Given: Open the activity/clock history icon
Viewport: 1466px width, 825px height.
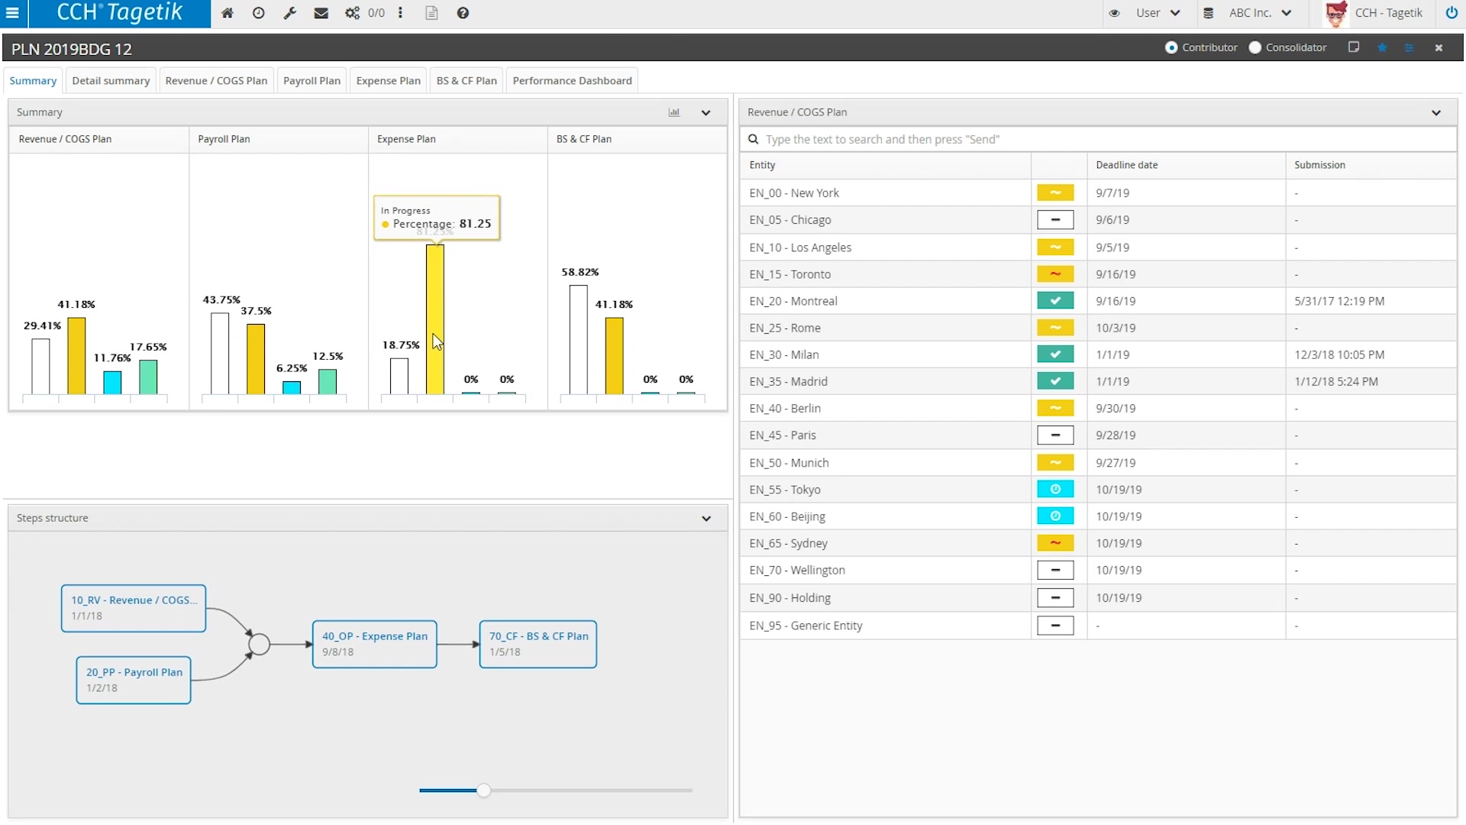Looking at the screenshot, I should 258,12.
